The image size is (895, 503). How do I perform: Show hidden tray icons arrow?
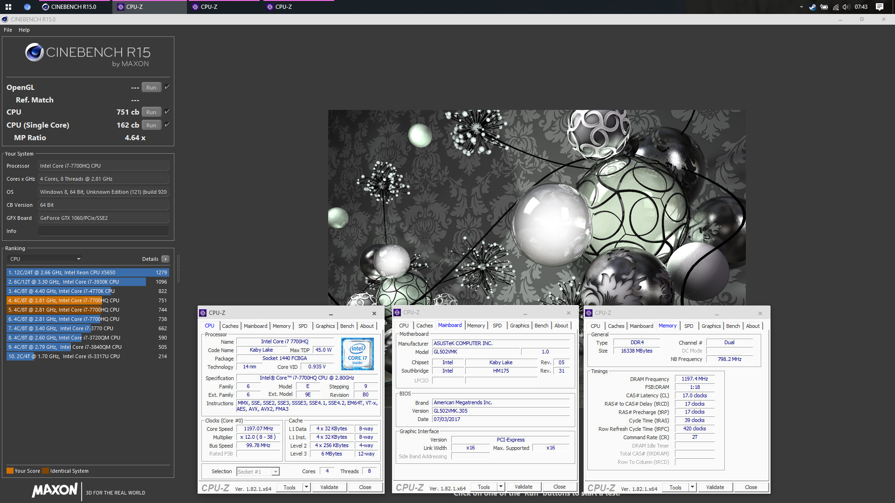(x=801, y=7)
